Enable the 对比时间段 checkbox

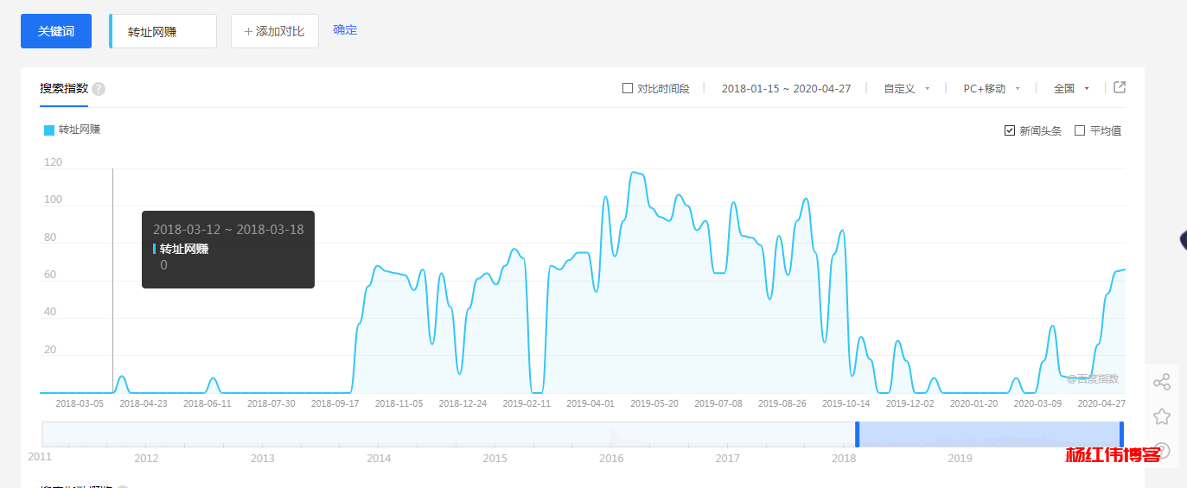(x=628, y=88)
